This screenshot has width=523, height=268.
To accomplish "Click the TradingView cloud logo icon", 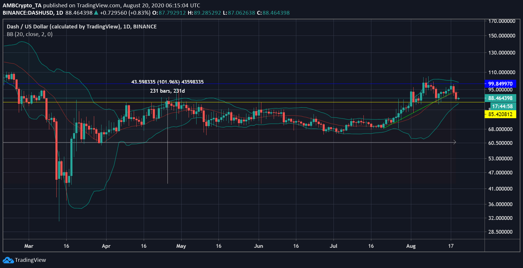I will click(x=8, y=260).
